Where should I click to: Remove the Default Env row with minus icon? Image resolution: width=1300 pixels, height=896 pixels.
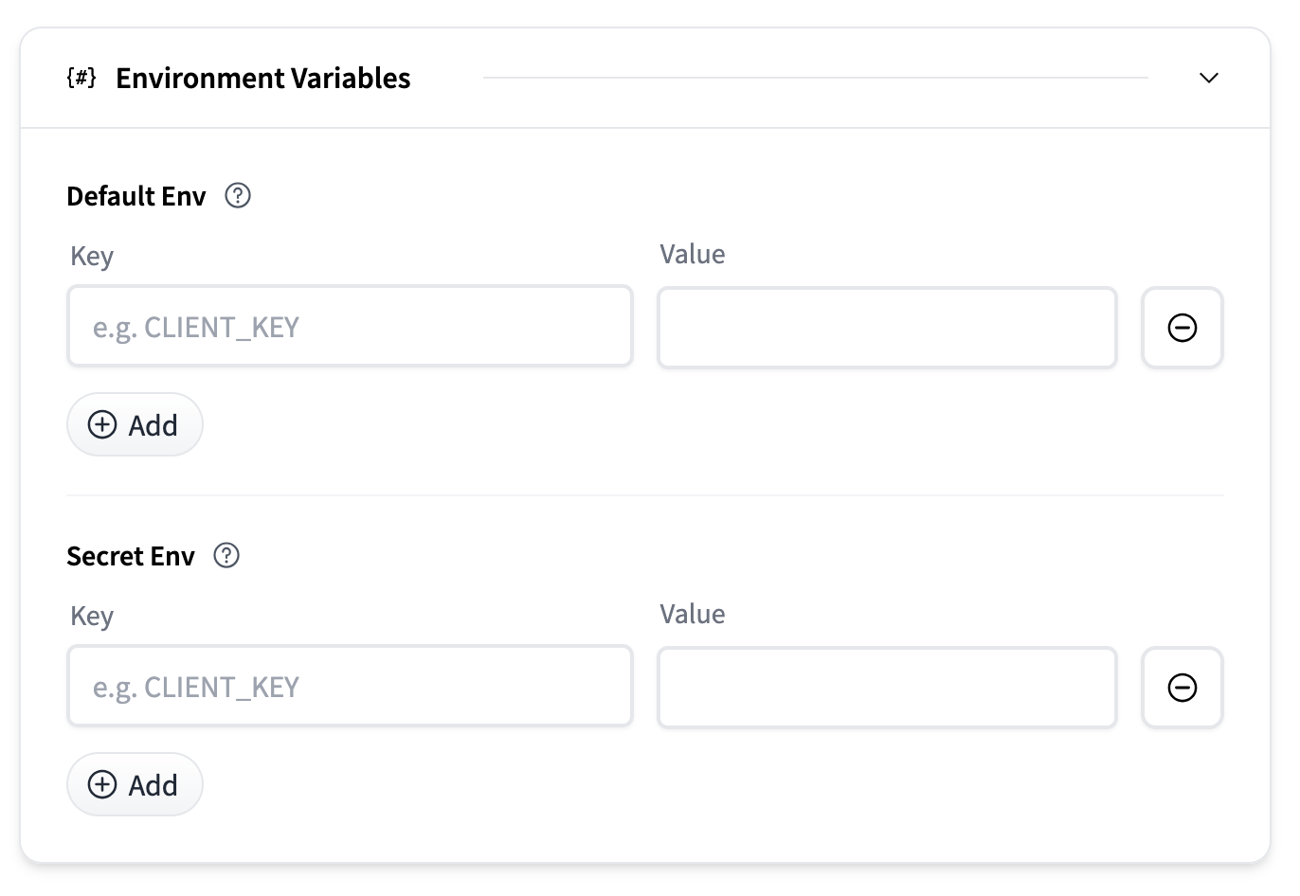[x=1182, y=328]
